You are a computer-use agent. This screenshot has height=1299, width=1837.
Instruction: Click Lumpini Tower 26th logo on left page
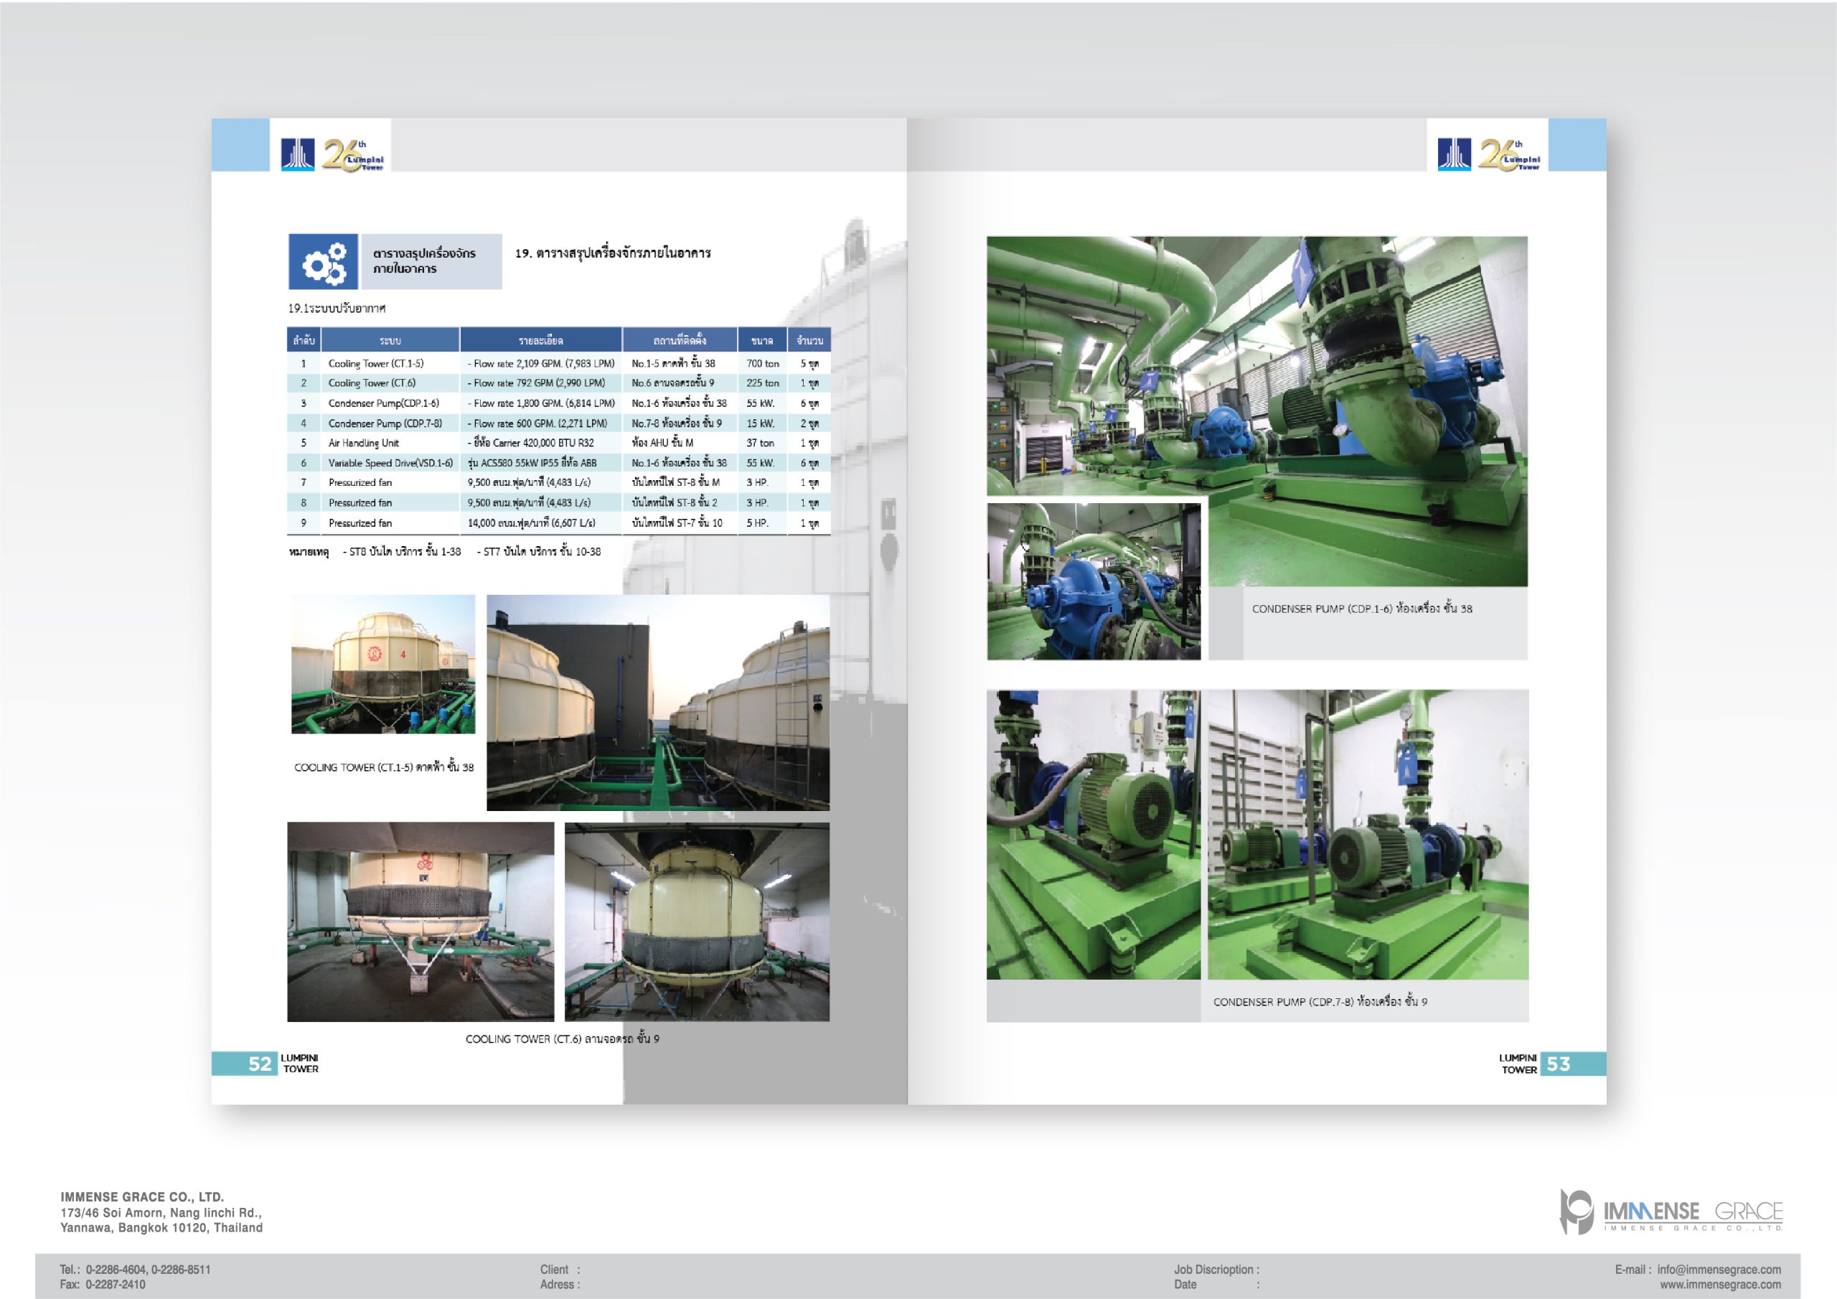332,154
